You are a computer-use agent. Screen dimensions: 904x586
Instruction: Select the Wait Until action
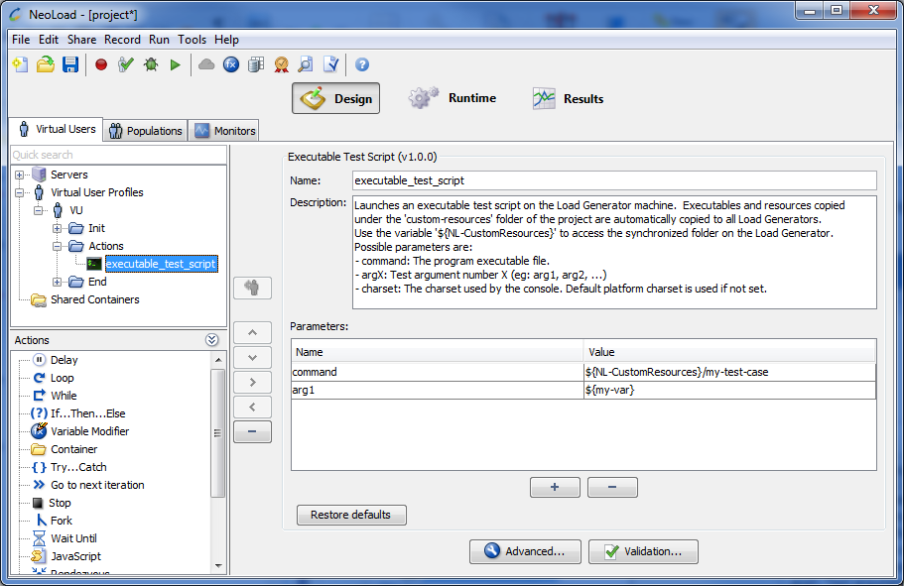73,538
